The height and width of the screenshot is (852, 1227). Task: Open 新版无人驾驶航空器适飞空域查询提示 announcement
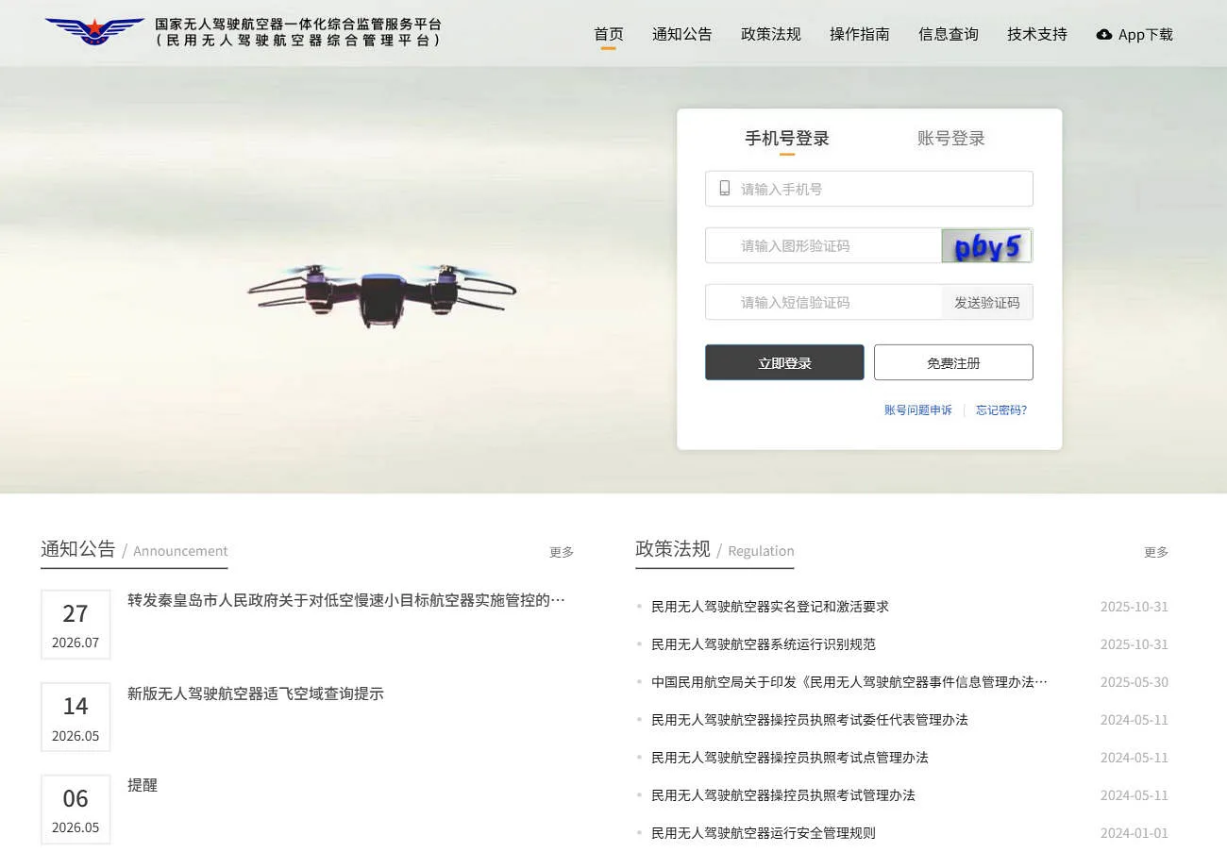256,693
